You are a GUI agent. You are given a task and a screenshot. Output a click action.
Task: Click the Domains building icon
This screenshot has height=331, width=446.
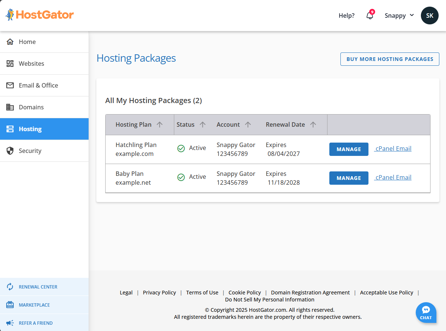pos(10,107)
